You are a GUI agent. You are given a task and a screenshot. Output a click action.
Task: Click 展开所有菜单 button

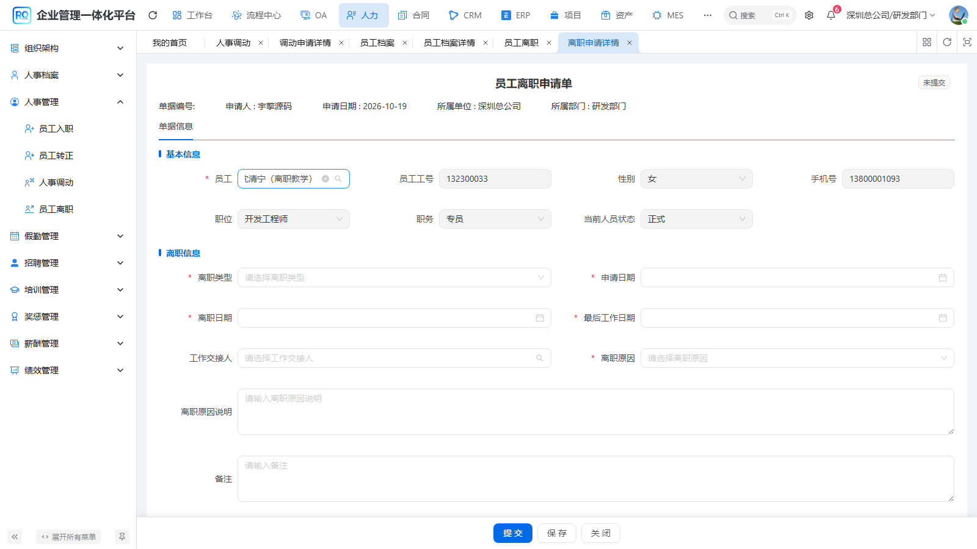pos(68,537)
